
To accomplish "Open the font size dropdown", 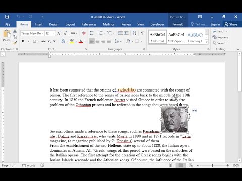I will pyautogui.click(x=54, y=33).
